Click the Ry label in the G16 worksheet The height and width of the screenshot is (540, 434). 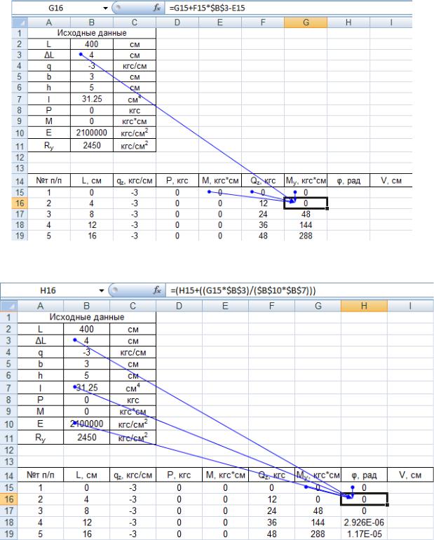pyautogui.click(x=49, y=146)
